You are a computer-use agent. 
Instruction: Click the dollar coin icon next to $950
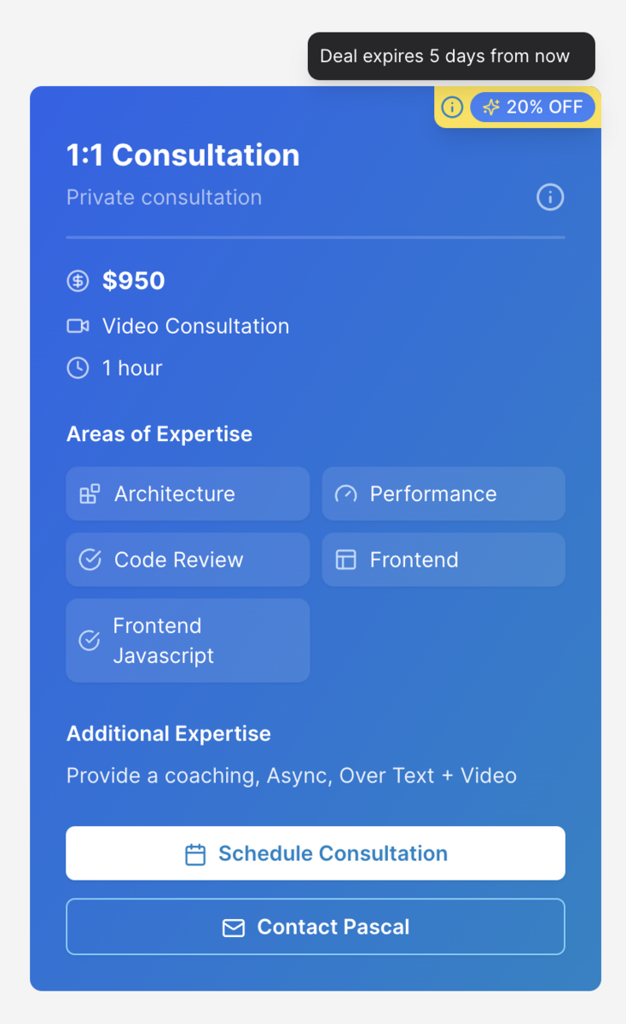(78, 281)
